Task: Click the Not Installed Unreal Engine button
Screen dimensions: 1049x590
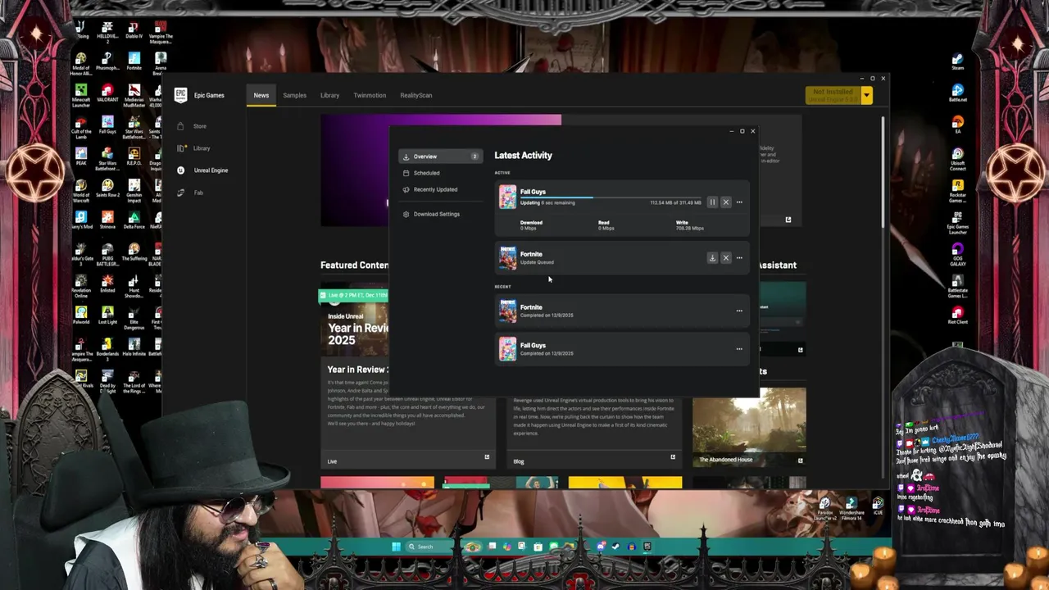Action: [833, 96]
